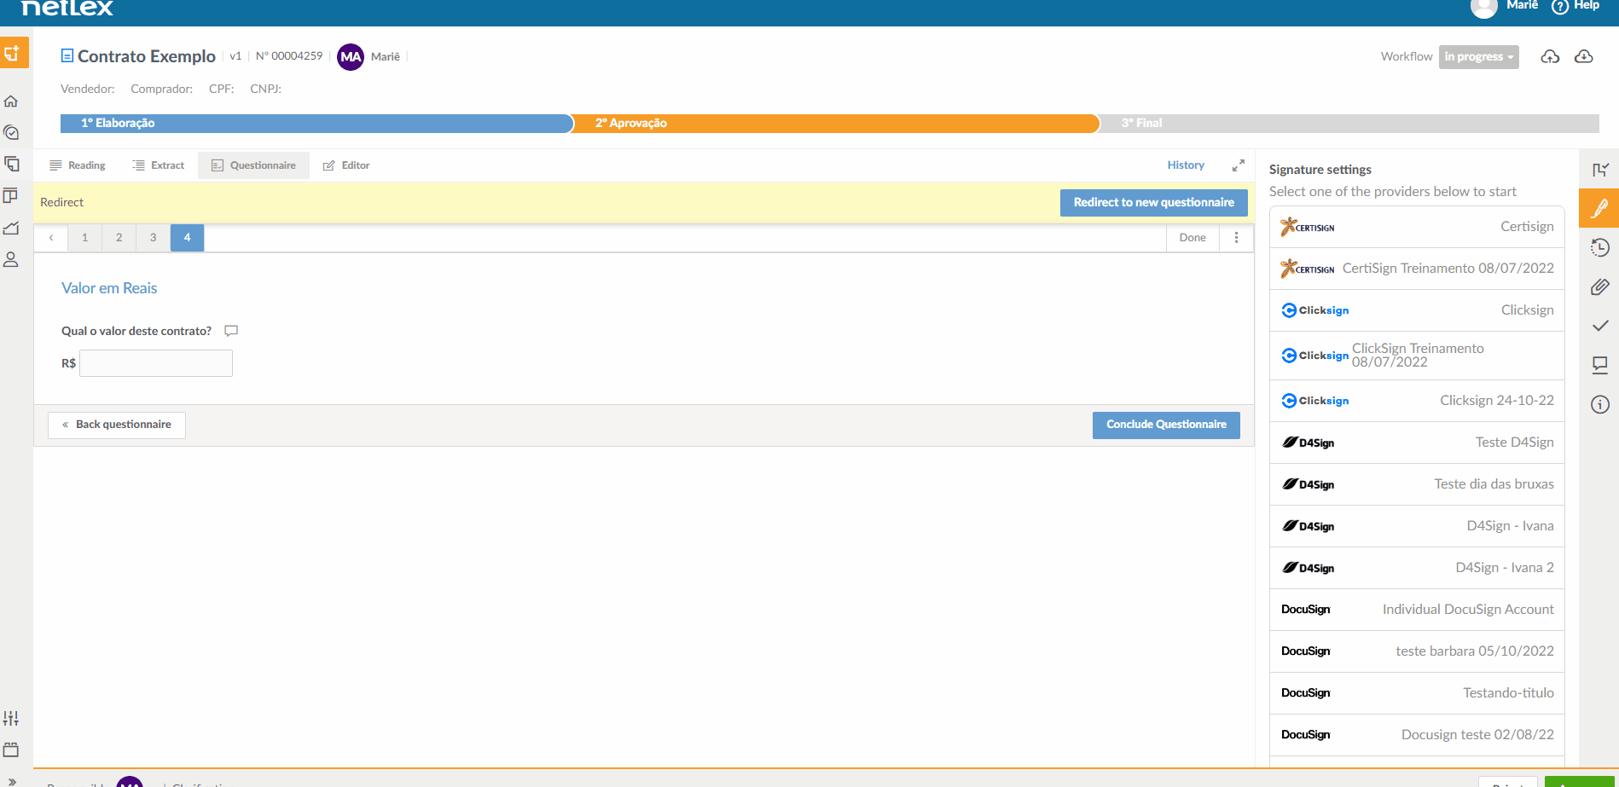Go to questionnaire page 1
The image size is (1619, 787).
click(x=84, y=238)
